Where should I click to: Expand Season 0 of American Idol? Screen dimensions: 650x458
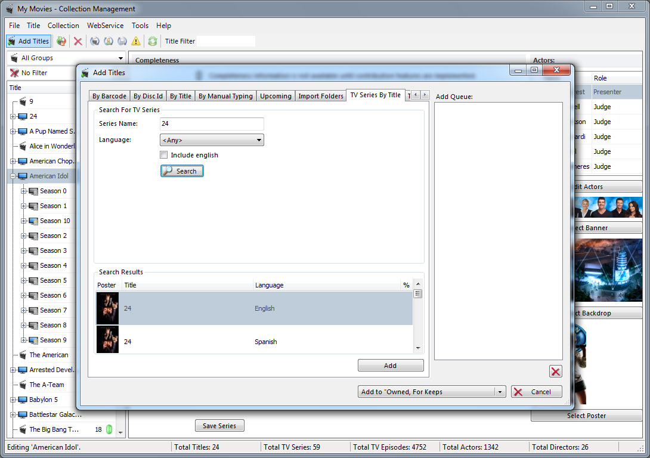coord(24,191)
